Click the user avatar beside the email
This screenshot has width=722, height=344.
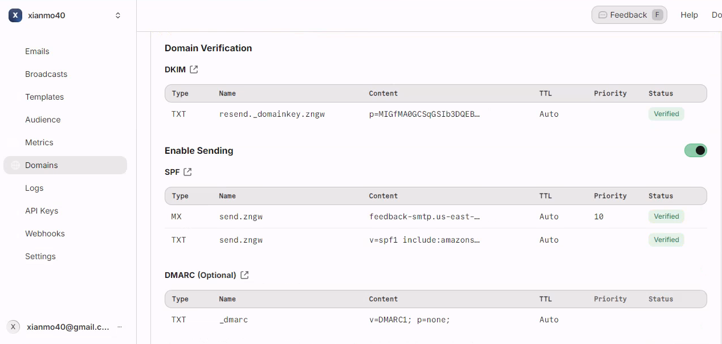pos(13,327)
